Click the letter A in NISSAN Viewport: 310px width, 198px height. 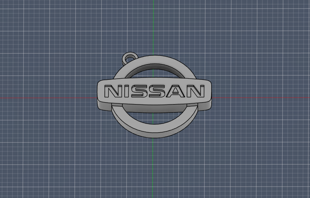point(176,91)
